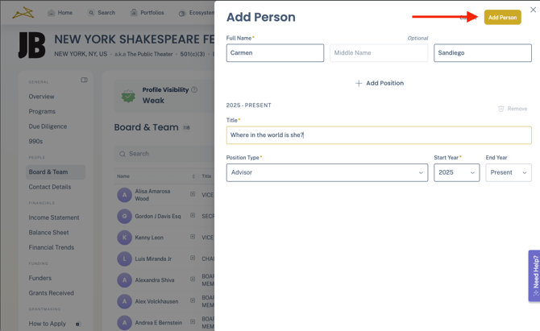Expand the row for Gordon J Davis Esq
This screenshot has width=540, height=331.
pyautogui.click(x=193, y=216)
